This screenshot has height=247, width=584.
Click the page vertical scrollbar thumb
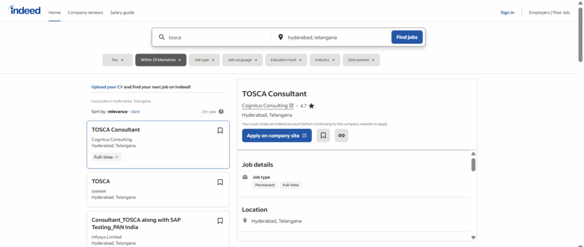[580, 34]
